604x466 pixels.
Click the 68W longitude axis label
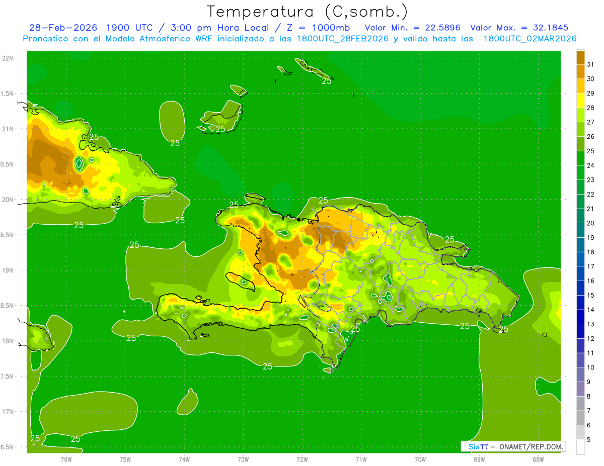coord(538,459)
